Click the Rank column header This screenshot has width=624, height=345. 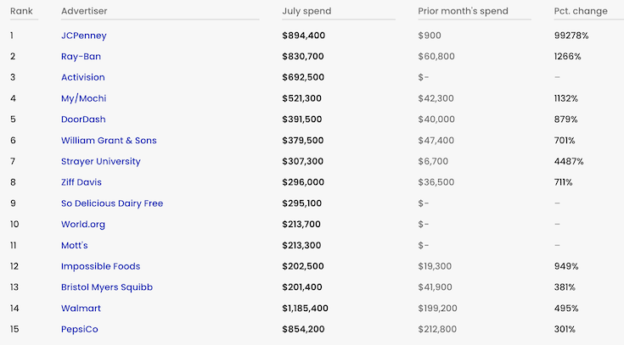(x=21, y=11)
